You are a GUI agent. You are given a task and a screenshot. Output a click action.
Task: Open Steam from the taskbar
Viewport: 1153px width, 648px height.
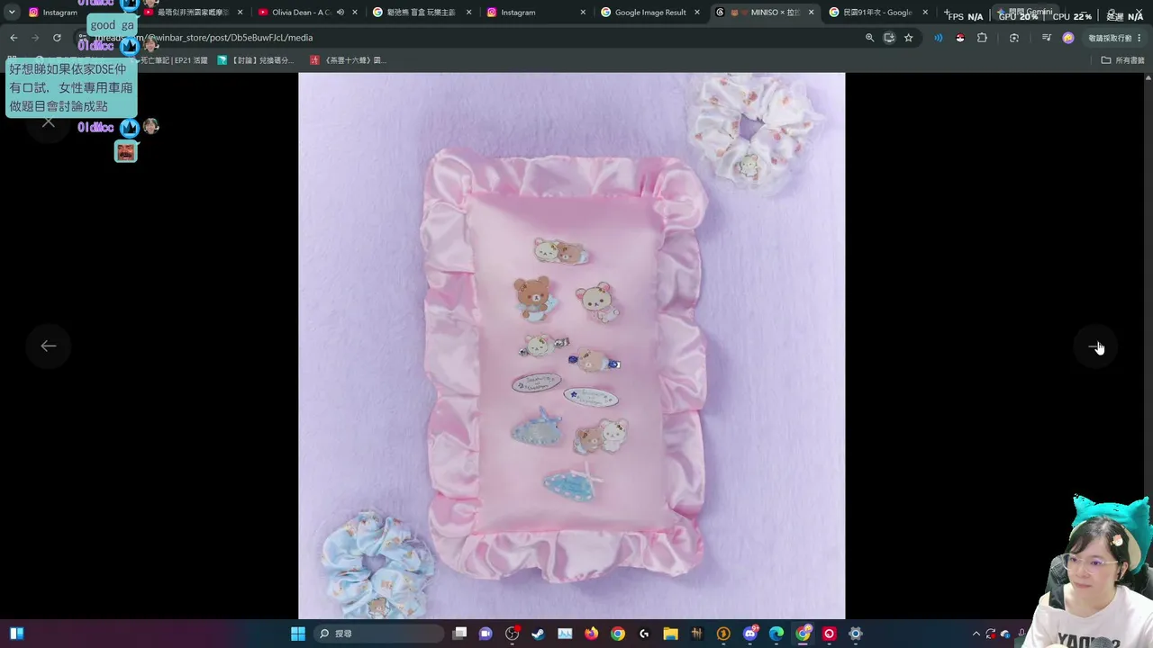(538, 634)
